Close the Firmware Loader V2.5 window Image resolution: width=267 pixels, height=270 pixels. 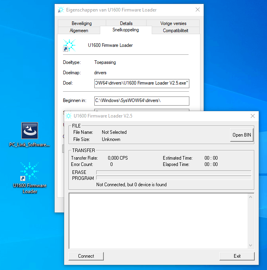tap(253, 116)
